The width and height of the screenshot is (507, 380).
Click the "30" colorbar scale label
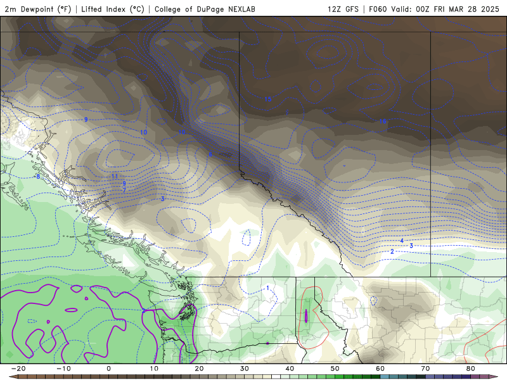click(245, 369)
